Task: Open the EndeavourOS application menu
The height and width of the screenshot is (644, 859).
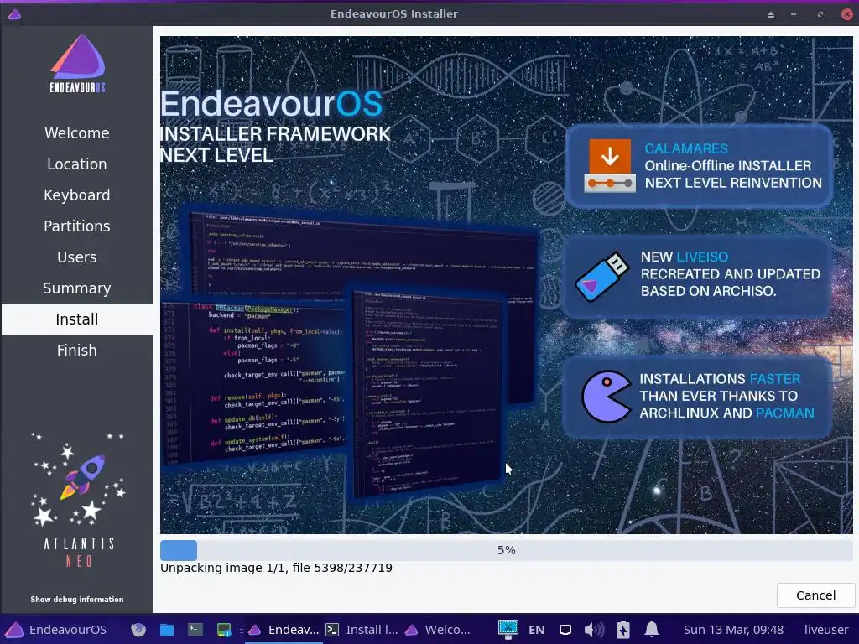Action: click(x=56, y=630)
